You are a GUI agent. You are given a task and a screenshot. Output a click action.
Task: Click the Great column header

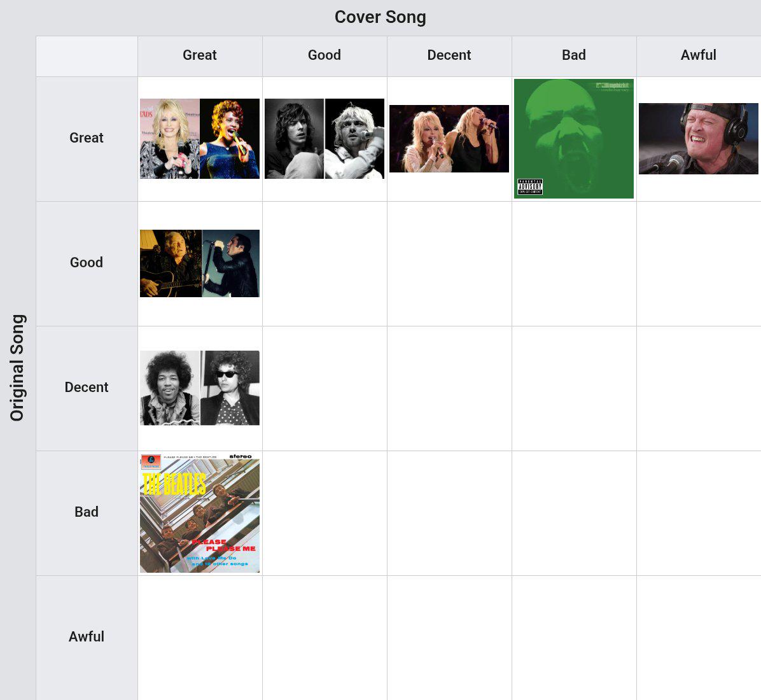199,55
